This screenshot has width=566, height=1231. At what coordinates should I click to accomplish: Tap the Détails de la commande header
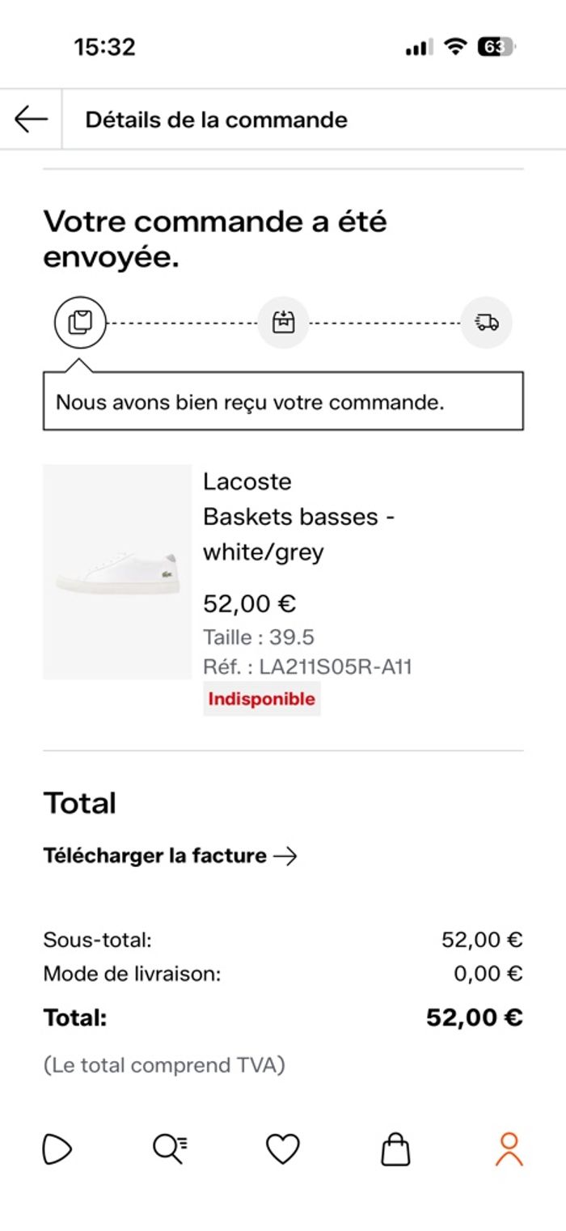click(216, 120)
